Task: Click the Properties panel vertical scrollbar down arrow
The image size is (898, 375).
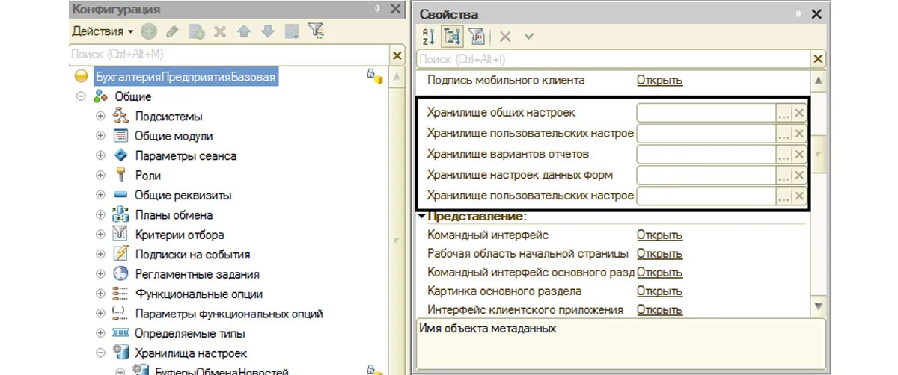Action: coord(819,307)
